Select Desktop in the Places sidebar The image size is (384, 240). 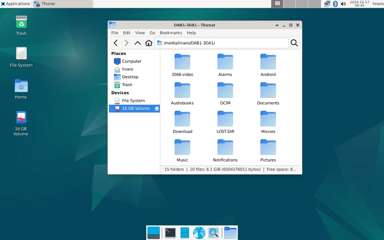click(x=134, y=77)
